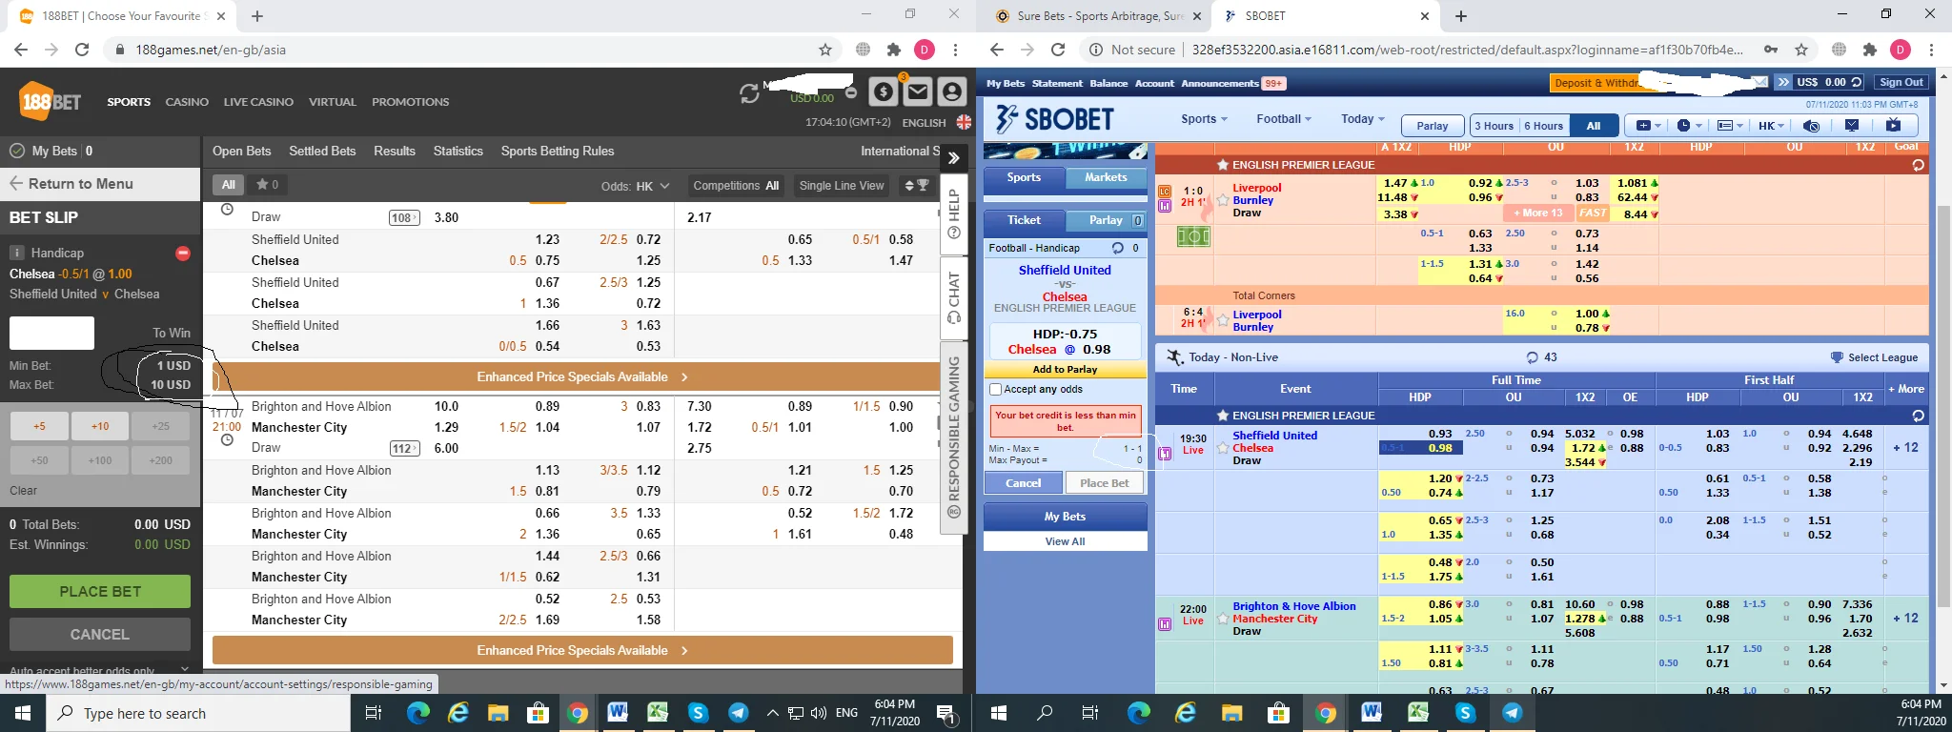This screenshot has width=1952, height=732.
Task: Select the 6 Hours time filter
Action: click(x=1543, y=126)
